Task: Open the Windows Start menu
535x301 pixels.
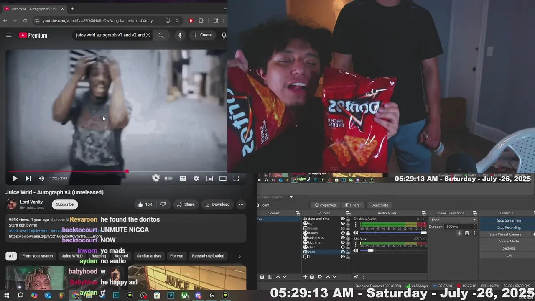Action: point(6,296)
